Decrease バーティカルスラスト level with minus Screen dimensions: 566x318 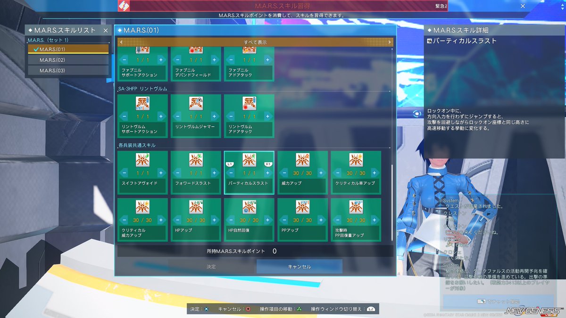point(231,173)
